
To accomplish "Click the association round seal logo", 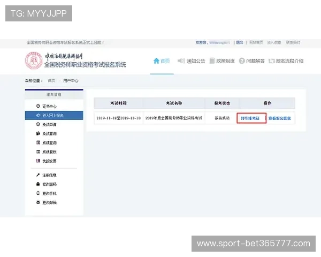I will pos(34,61).
